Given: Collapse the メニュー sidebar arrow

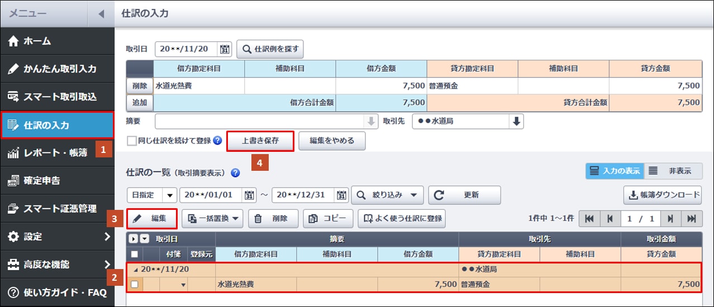Looking at the screenshot, I should (101, 13).
